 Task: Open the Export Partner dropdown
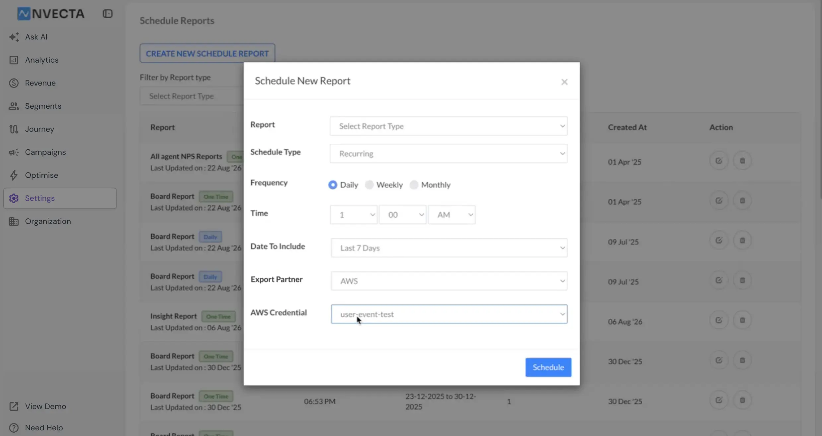(449, 281)
